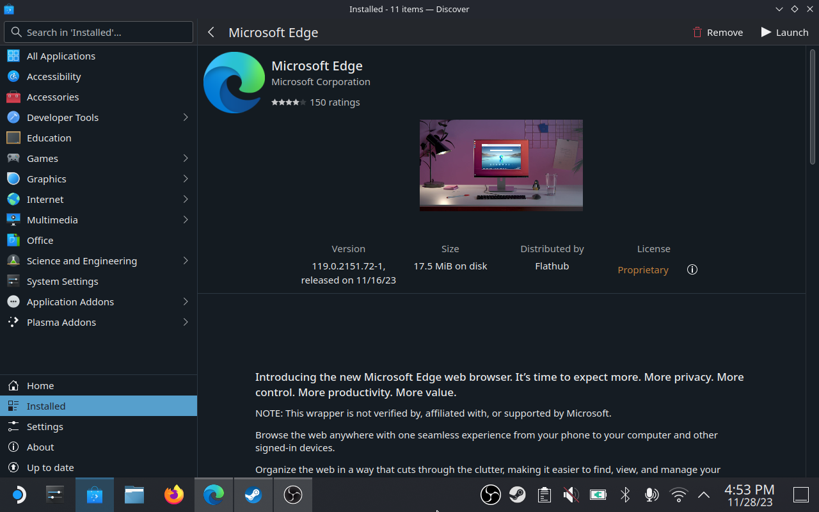This screenshot has height=512, width=819.
Task: Select the Multimedia category label
Action: click(52, 220)
